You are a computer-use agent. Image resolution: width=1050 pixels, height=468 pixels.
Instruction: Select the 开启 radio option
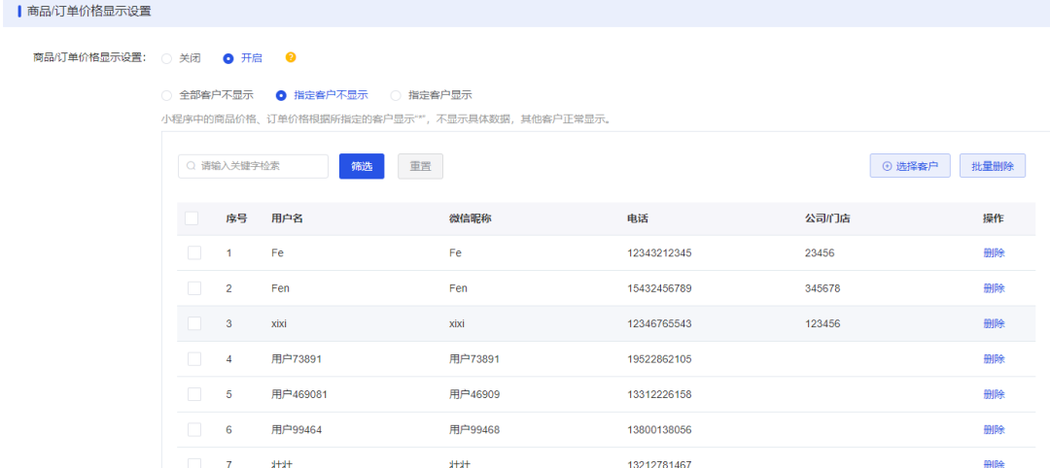(x=228, y=58)
